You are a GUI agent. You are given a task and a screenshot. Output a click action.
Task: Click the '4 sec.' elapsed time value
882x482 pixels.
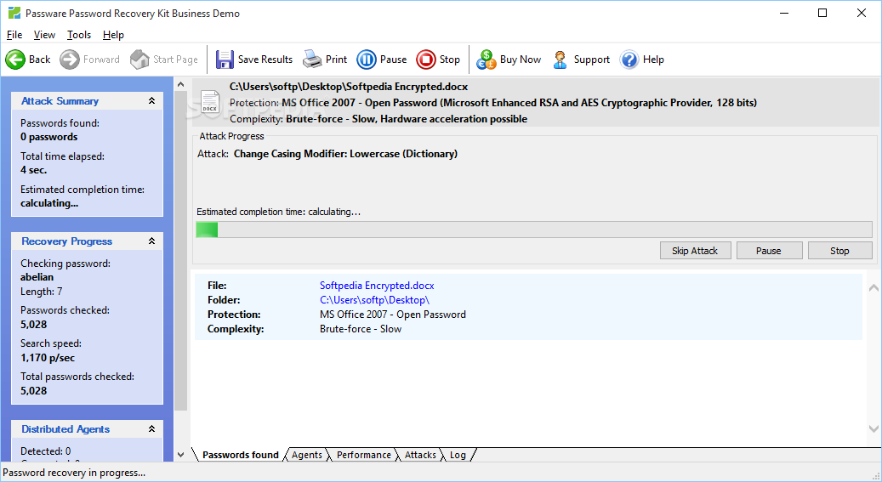click(34, 170)
